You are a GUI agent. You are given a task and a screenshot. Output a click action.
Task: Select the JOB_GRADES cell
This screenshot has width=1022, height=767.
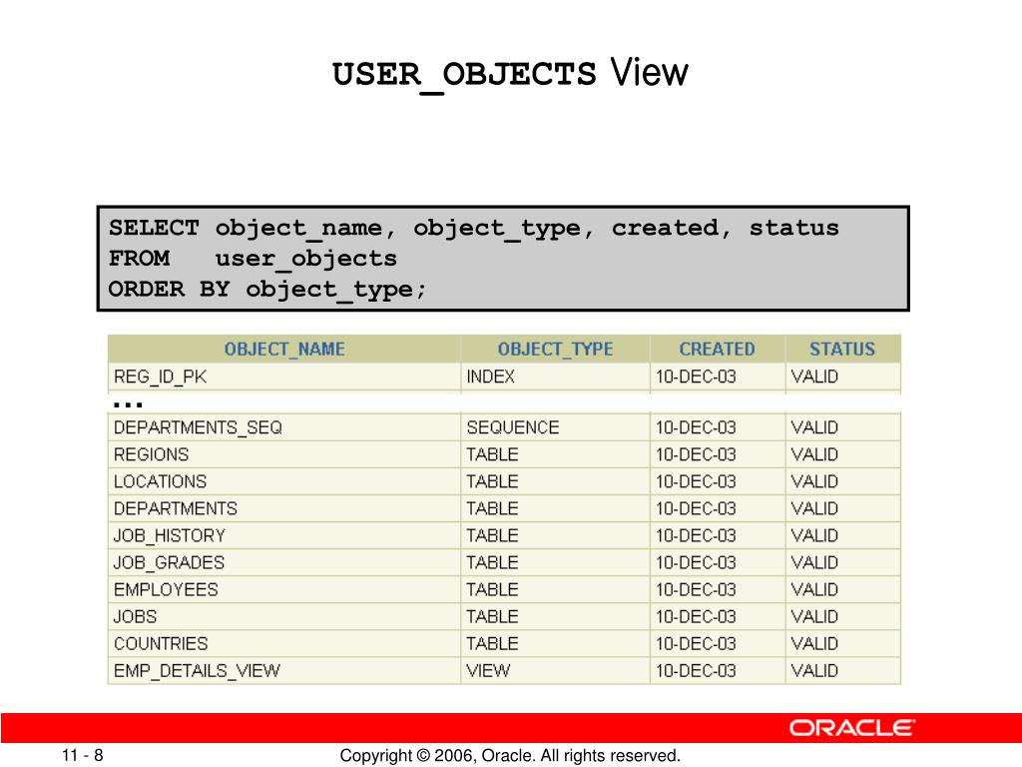(x=284, y=562)
